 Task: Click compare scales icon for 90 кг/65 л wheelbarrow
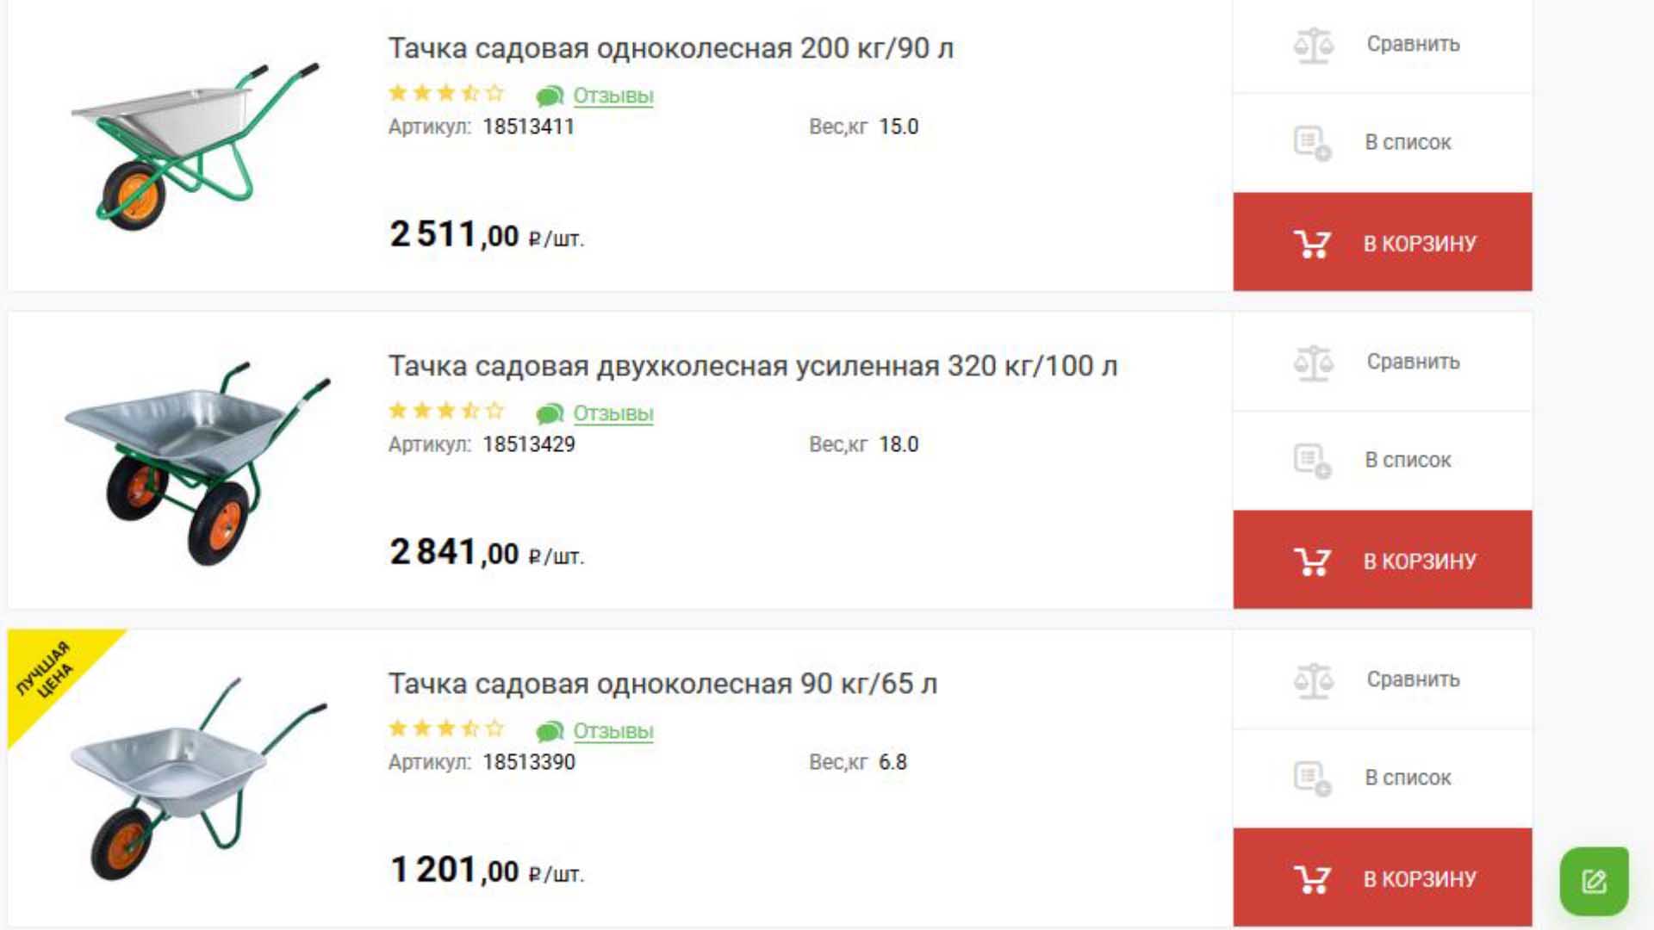point(1313,680)
